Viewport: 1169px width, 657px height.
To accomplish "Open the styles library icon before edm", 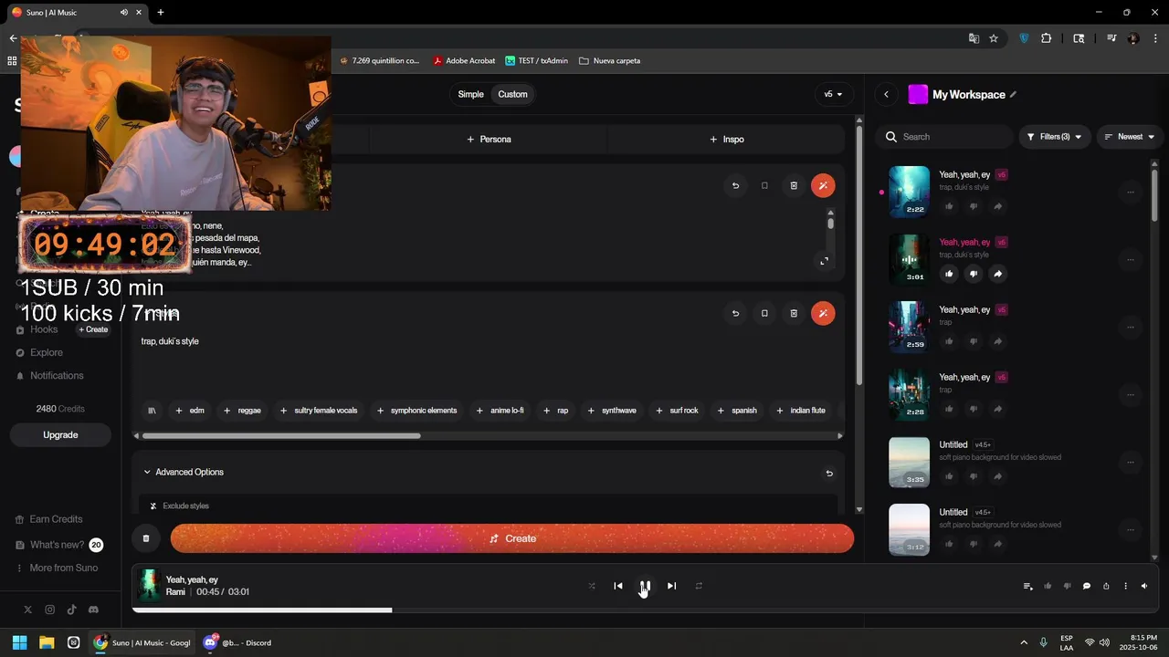I will pos(152,411).
